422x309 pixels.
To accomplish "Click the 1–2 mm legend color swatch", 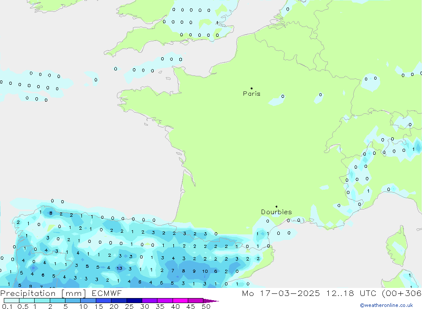I will click(x=42, y=301).
